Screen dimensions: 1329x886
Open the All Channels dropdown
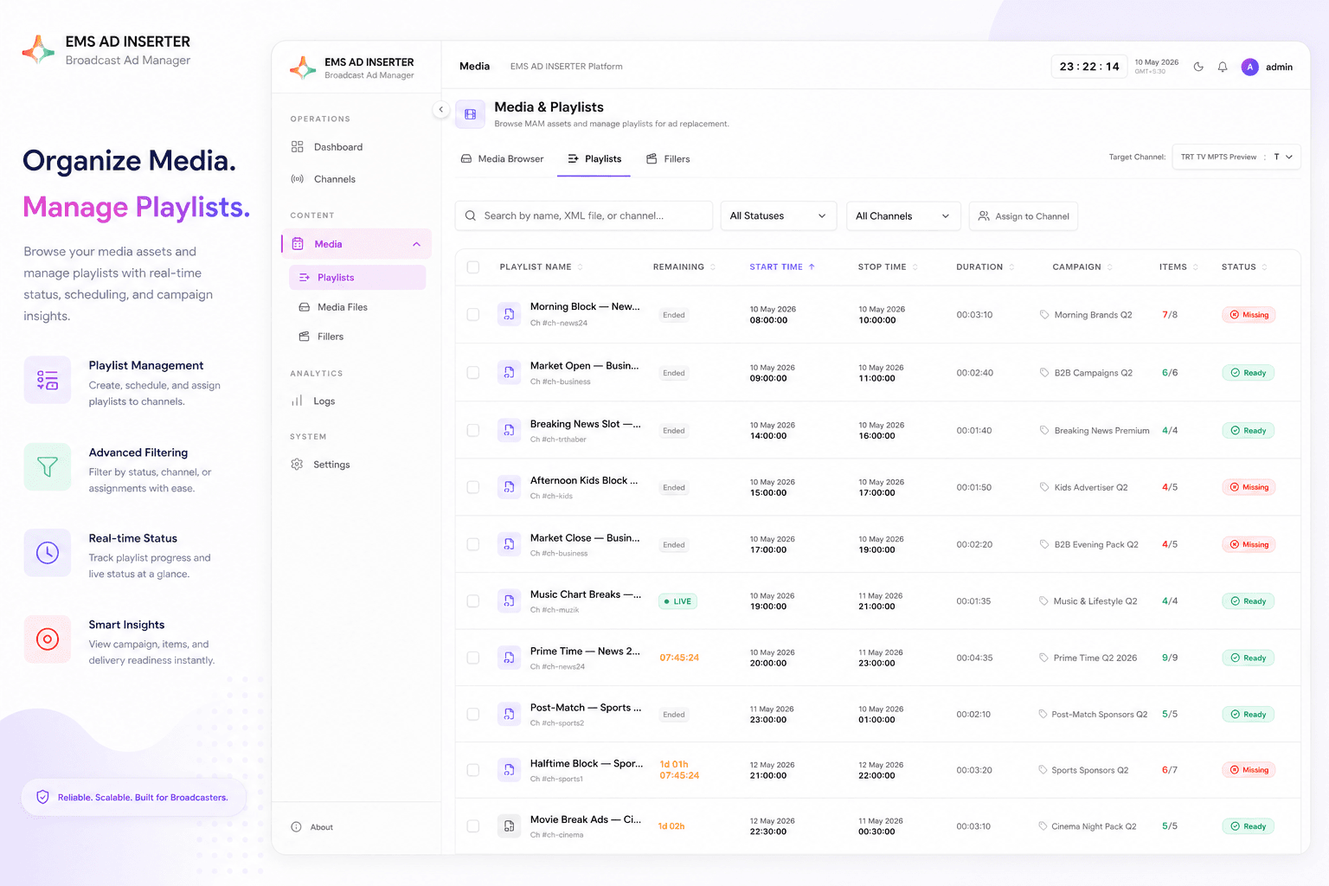coord(903,215)
